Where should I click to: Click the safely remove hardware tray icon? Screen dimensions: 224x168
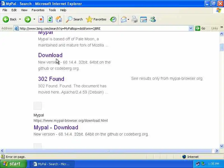[203, 164]
